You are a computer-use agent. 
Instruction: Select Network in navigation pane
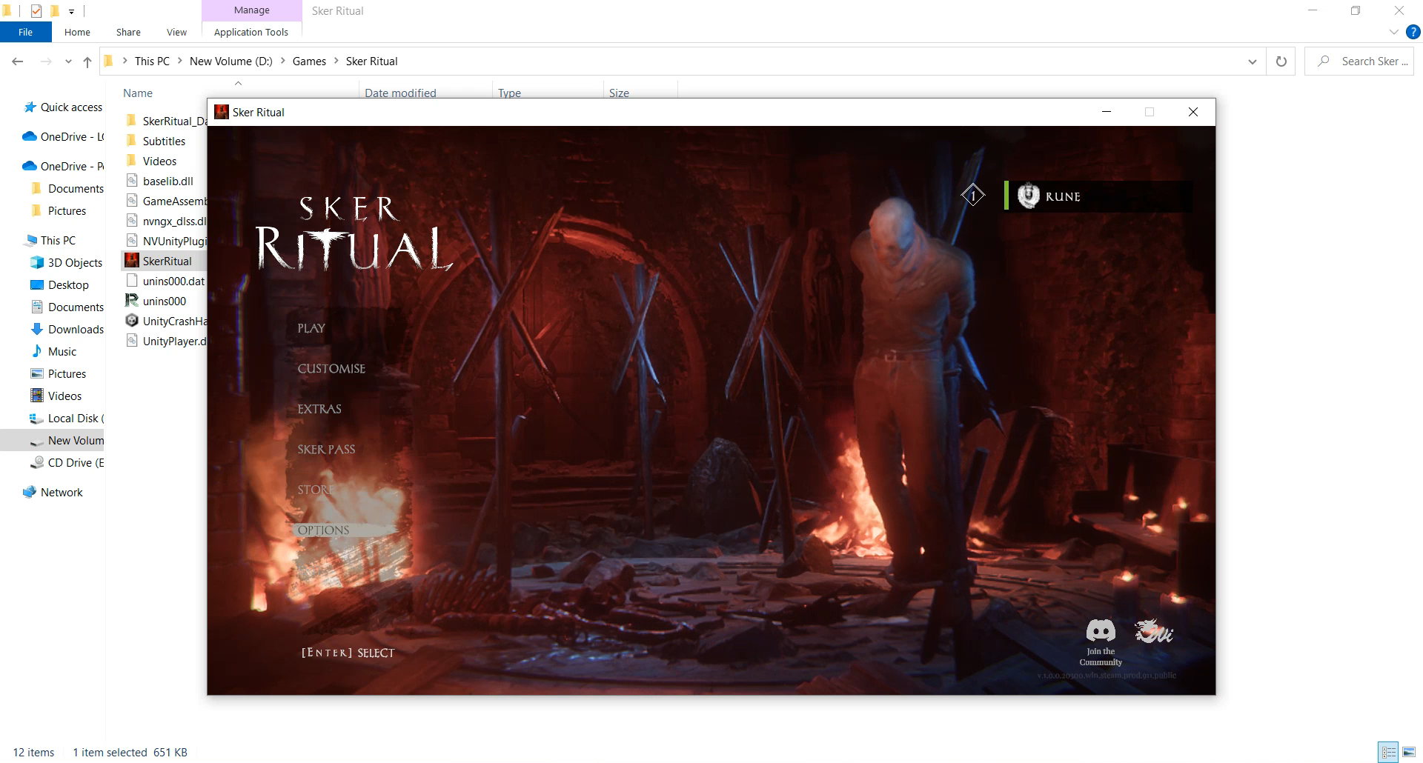pos(53,493)
